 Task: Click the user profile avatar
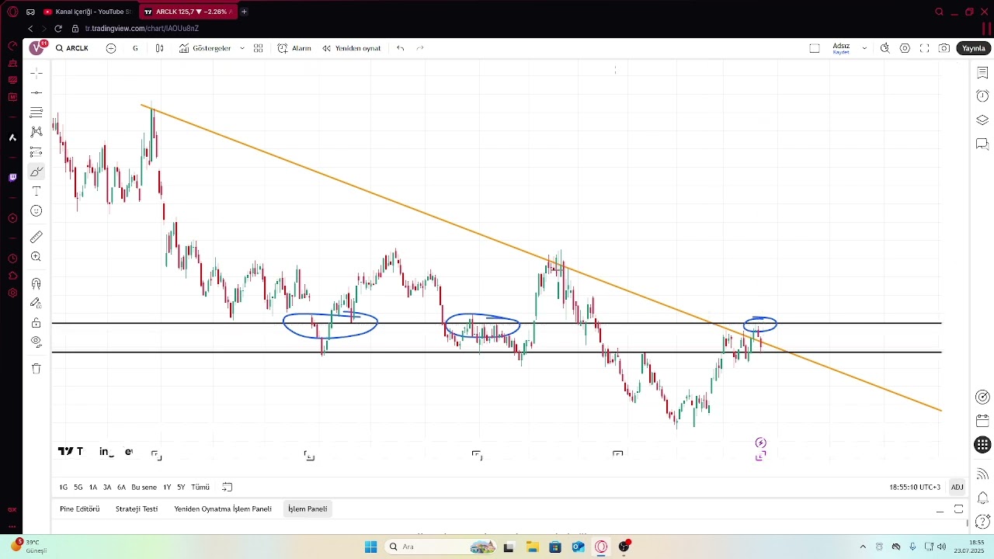37,48
